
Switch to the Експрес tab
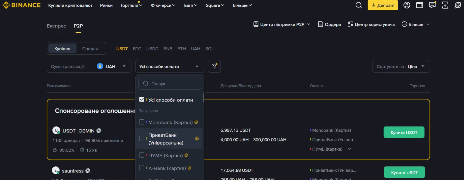coord(56,26)
